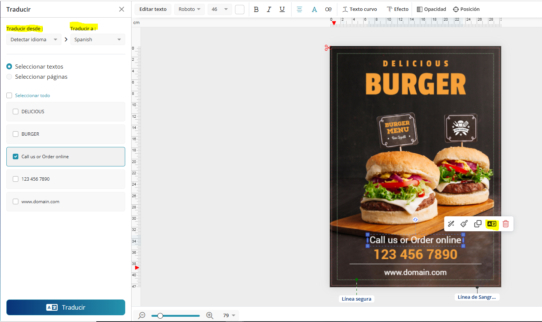The width and height of the screenshot is (542, 322).
Task: Toggle bold text formatting
Action: pyautogui.click(x=256, y=9)
